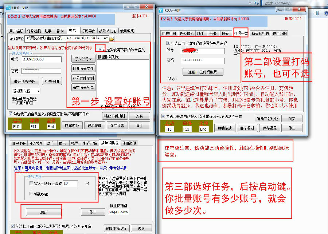This screenshot has height=234, width=328.
Task: Open the 换号领礼包 tab in the right window
Action: click(x=260, y=33)
